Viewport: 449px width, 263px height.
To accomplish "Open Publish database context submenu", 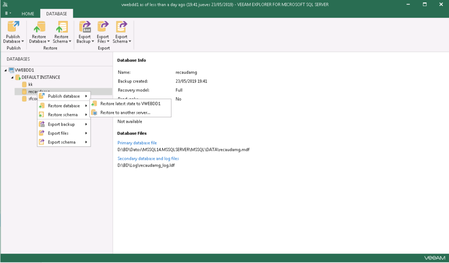I will tap(64, 96).
